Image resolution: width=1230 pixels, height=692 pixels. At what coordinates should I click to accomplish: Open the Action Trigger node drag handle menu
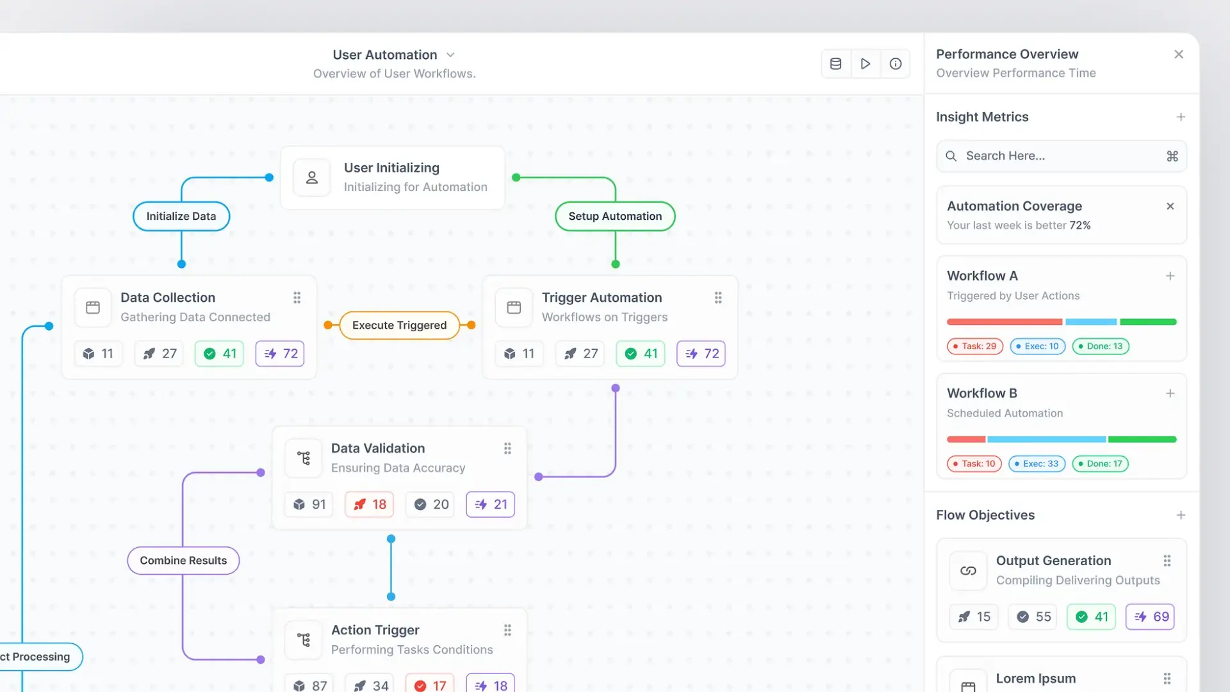pyautogui.click(x=507, y=630)
